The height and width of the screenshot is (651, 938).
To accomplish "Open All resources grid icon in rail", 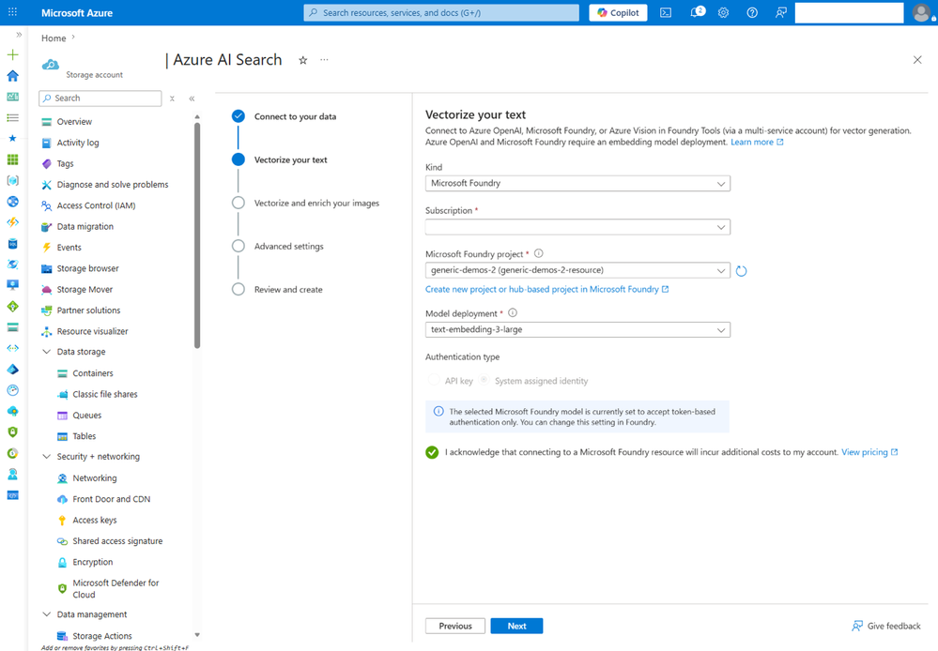I will click(x=12, y=159).
